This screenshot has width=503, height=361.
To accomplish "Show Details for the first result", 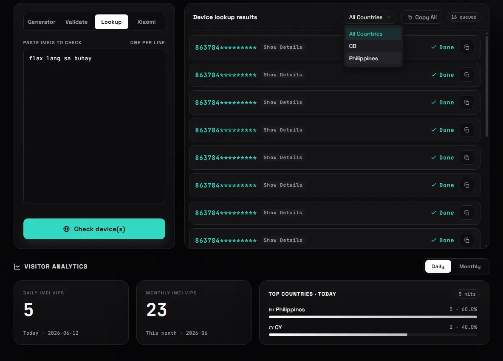I will click(x=283, y=47).
